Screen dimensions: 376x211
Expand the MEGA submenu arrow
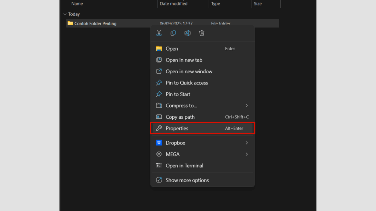click(x=247, y=154)
